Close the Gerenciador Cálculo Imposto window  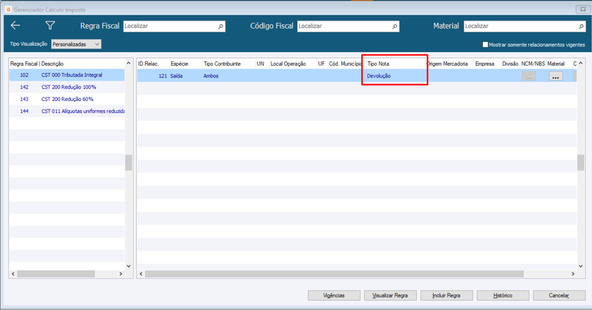coord(582,10)
